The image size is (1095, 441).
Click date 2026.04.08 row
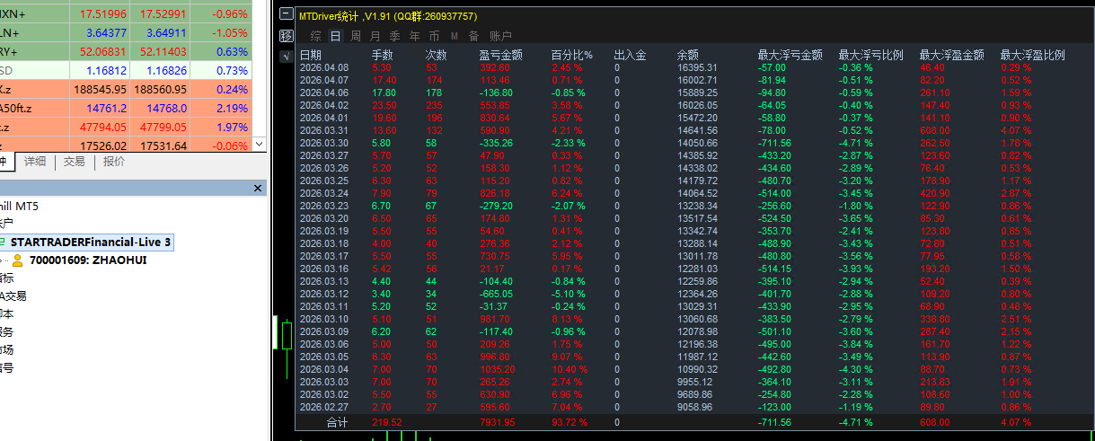pyautogui.click(x=325, y=67)
